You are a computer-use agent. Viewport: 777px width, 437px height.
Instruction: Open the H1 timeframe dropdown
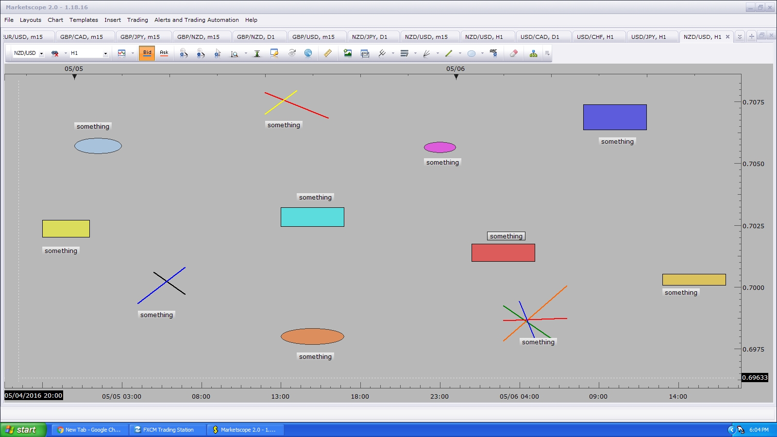point(105,53)
